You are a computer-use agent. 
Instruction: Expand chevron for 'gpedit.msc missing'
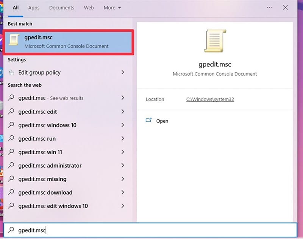pyautogui.click(x=123, y=179)
